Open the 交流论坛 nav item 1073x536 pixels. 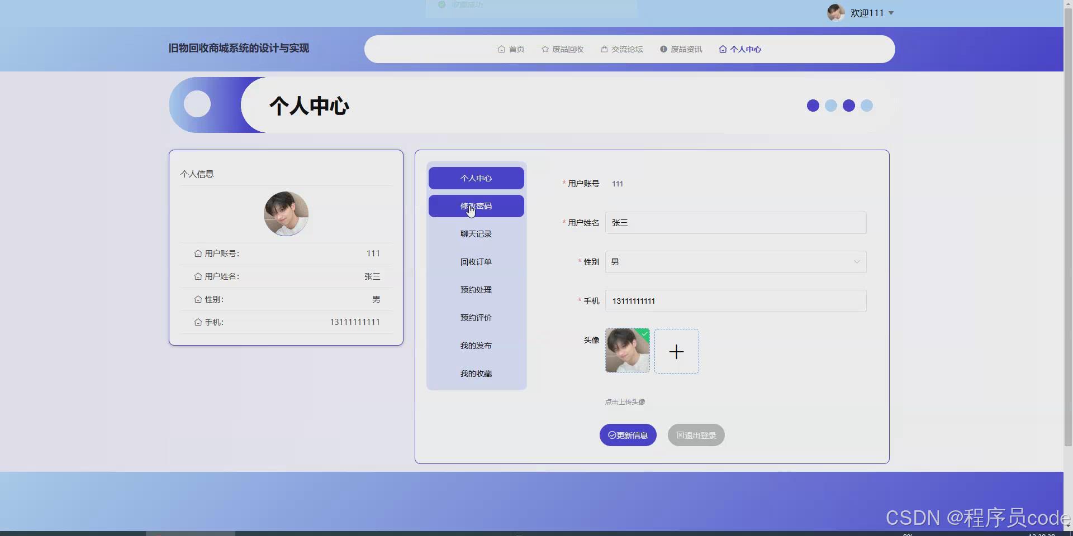click(621, 49)
